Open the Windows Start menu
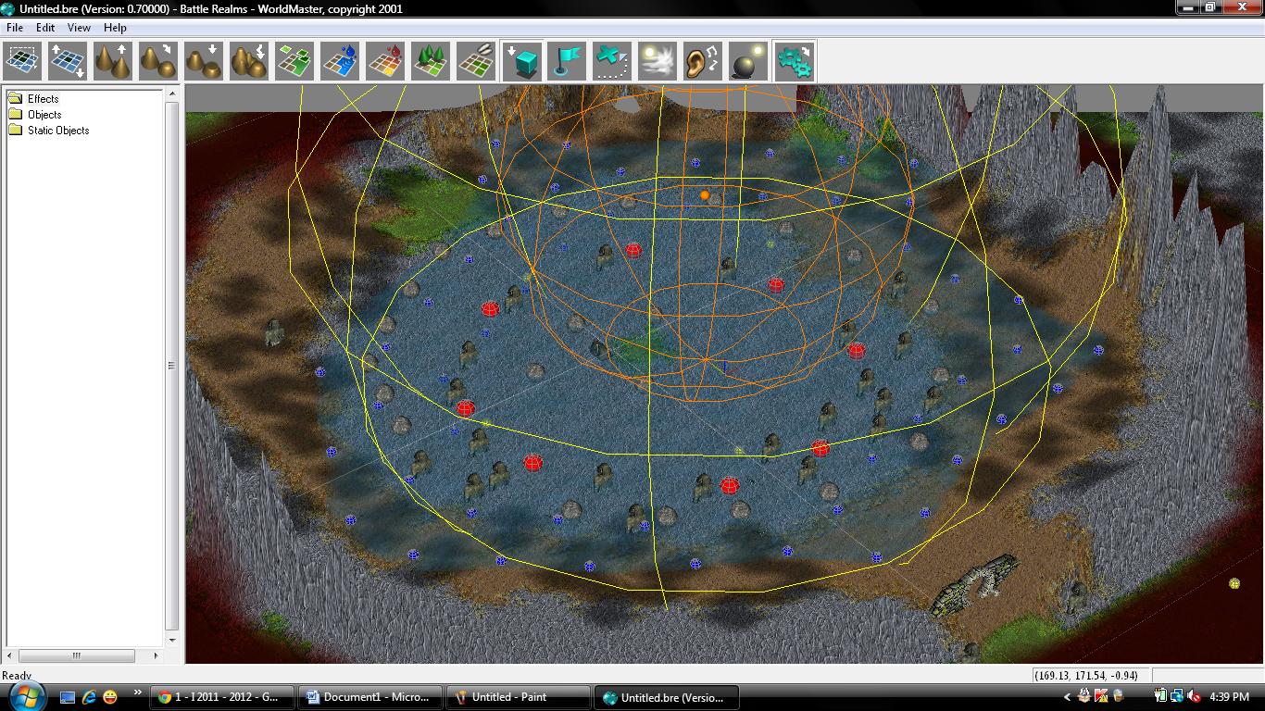Viewport: 1265px width, 711px height. (x=26, y=697)
